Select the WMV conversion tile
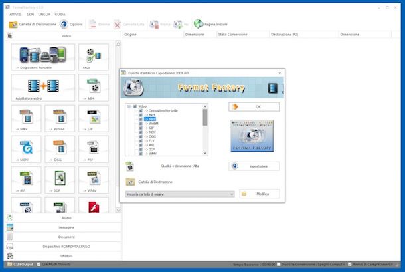The width and height of the screenshot is (405, 272). (94, 180)
